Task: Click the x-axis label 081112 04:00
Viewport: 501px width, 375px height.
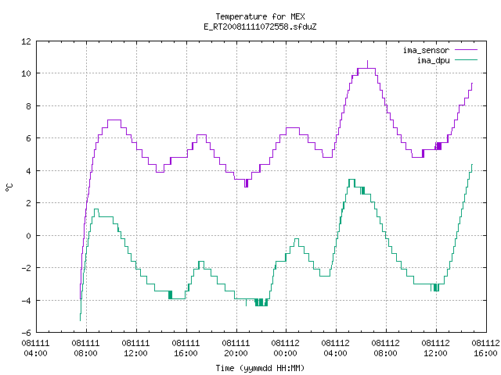Action: pos(336,348)
